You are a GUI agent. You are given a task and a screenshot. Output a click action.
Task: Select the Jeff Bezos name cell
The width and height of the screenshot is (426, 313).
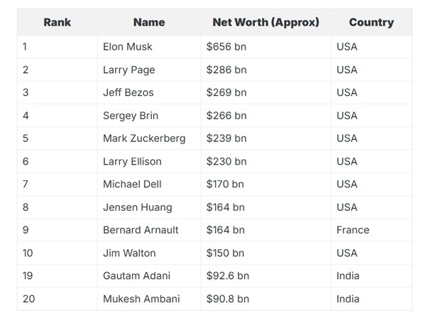(129, 92)
